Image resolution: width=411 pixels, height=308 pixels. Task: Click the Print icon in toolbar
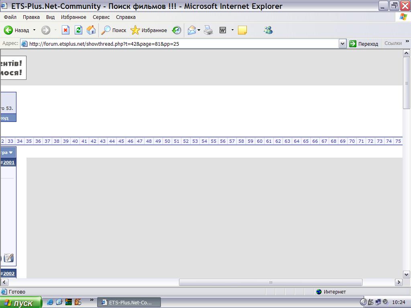tap(208, 30)
